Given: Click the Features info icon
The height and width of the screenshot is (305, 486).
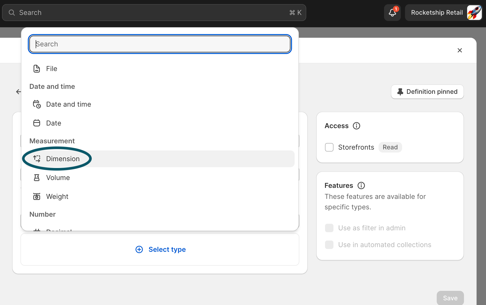Looking at the screenshot, I should (x=361, y=186).
